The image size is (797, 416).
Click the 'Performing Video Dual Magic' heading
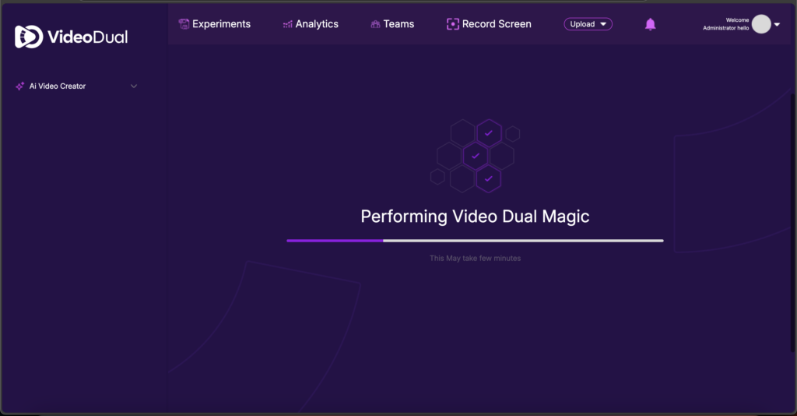point(475,216)
